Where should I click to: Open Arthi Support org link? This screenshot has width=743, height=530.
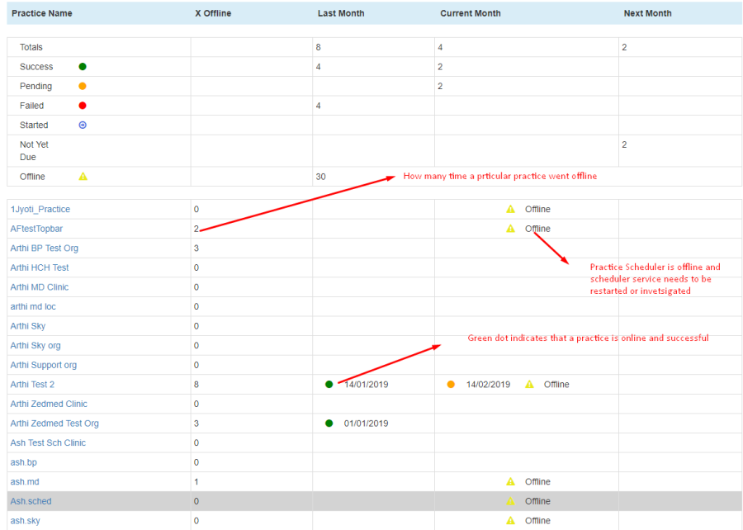pyautogui.click(x=44, y=365)
